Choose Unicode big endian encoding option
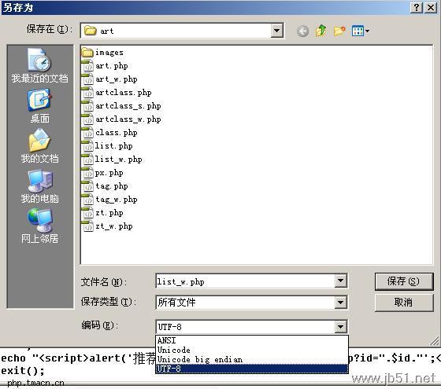 point(252,359)
